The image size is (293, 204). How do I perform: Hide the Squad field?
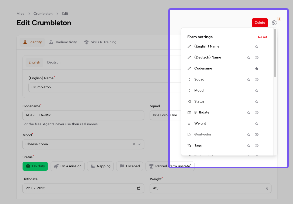pyautogui.click(x=256, y=79)
